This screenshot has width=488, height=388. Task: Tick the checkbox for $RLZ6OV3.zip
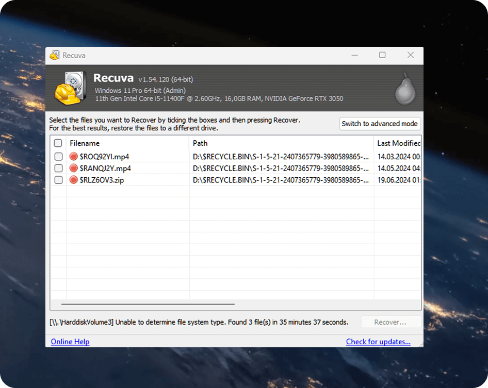[x=58, y=180]
